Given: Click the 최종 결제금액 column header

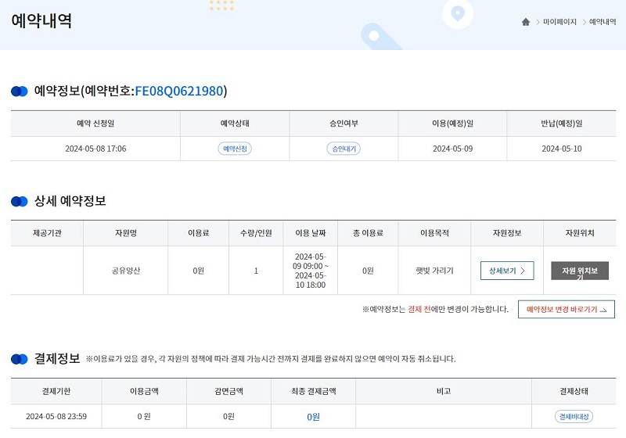Looking at the screenshot, I should click(314, 391).
